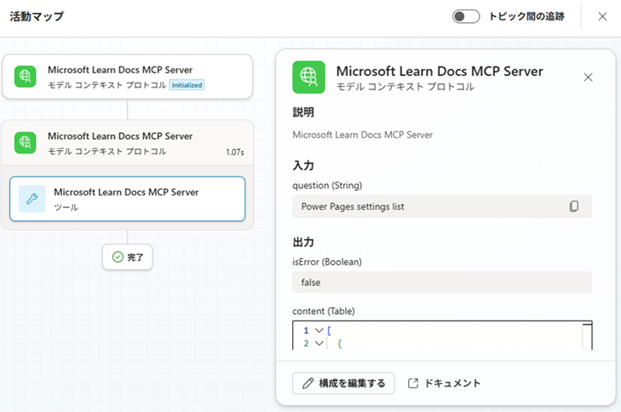Viewport: 621px width, 412px height.
Task: Click green globe icon on Initialized MCP card
Action: (x=26, y=76)
